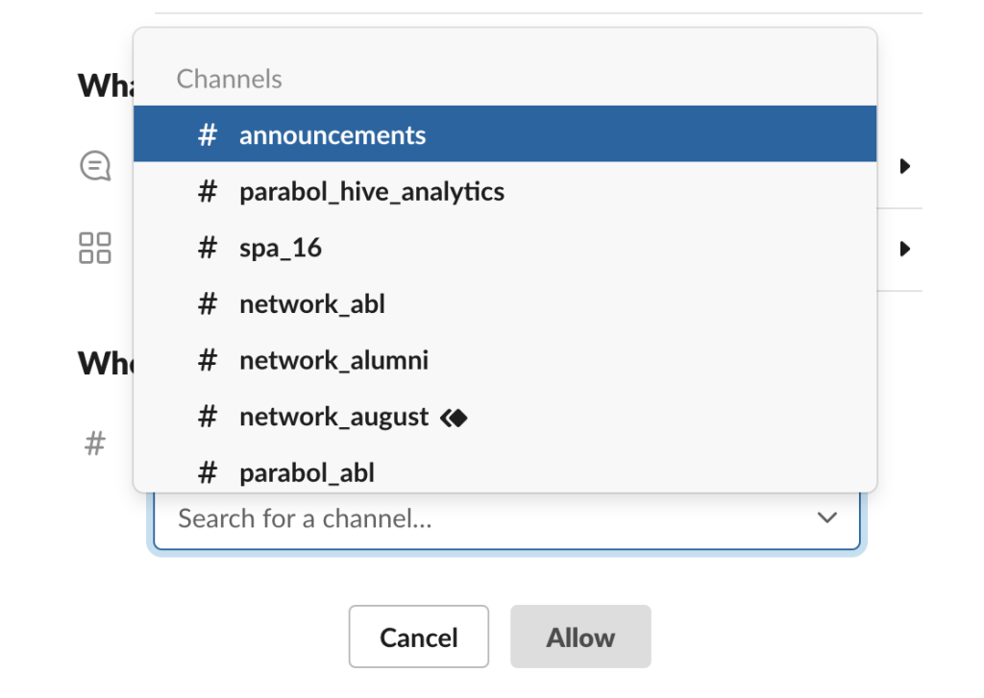
Task: Toggle the channel dropdown chevron
Action: [x=826, y=518]
